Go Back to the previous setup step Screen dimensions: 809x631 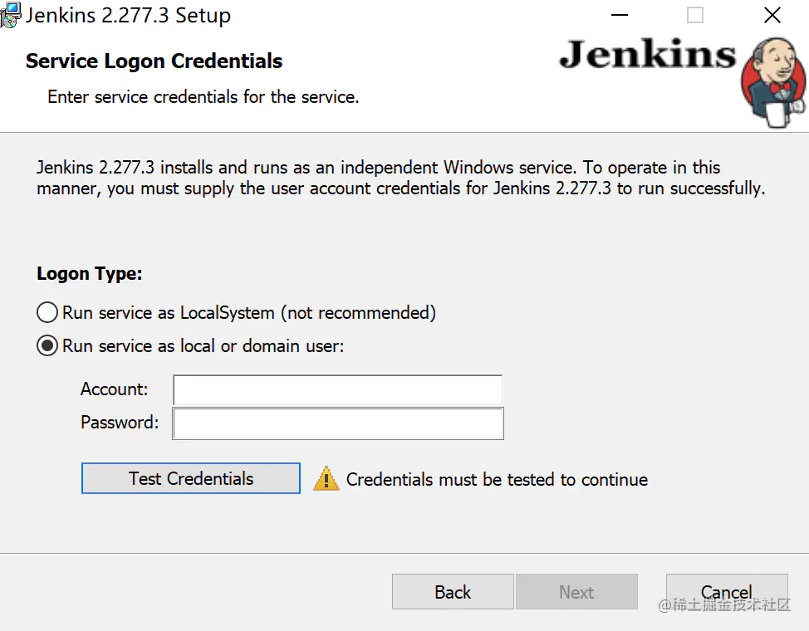pyautogui.click(x=453, y=592)
